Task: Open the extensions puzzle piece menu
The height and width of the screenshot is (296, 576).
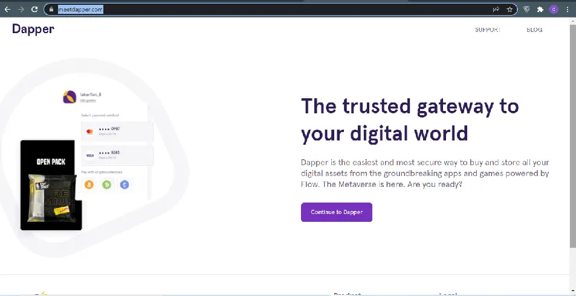Action: [x=540, y=9]
